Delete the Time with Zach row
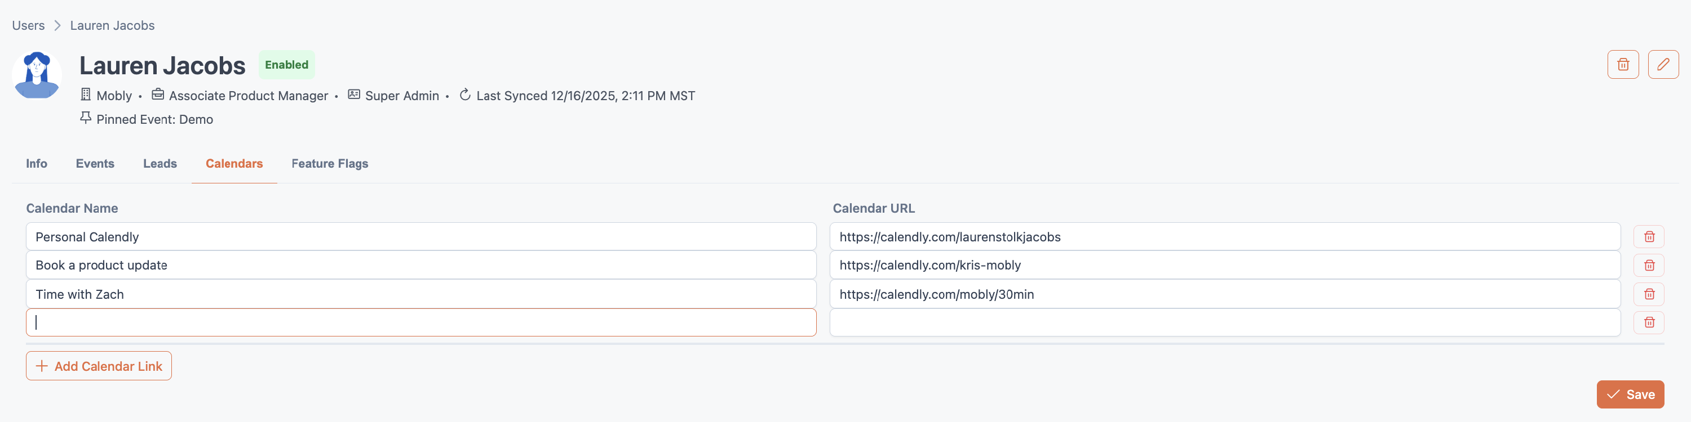 1648,294
